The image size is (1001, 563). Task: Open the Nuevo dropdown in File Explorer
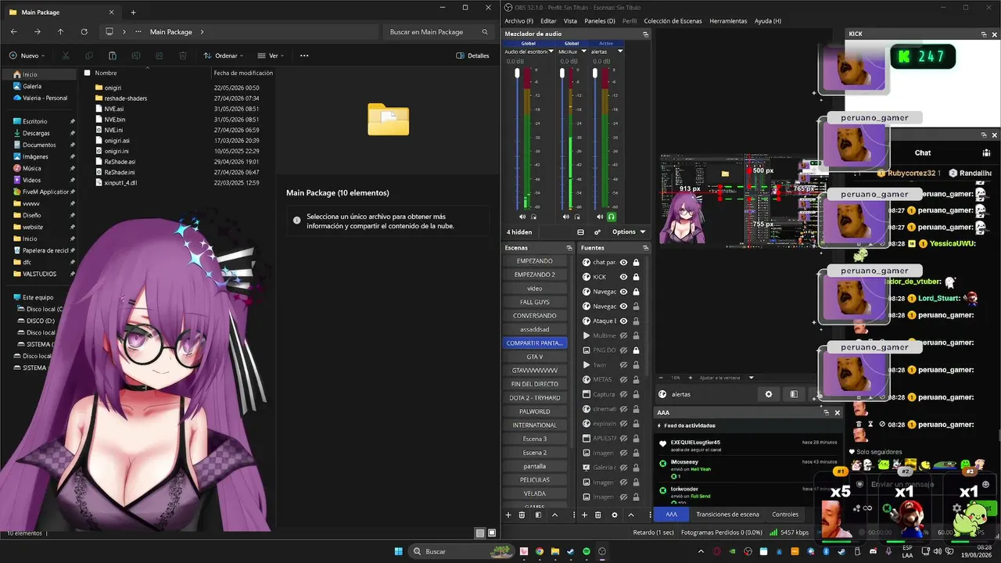coord(27,56)
